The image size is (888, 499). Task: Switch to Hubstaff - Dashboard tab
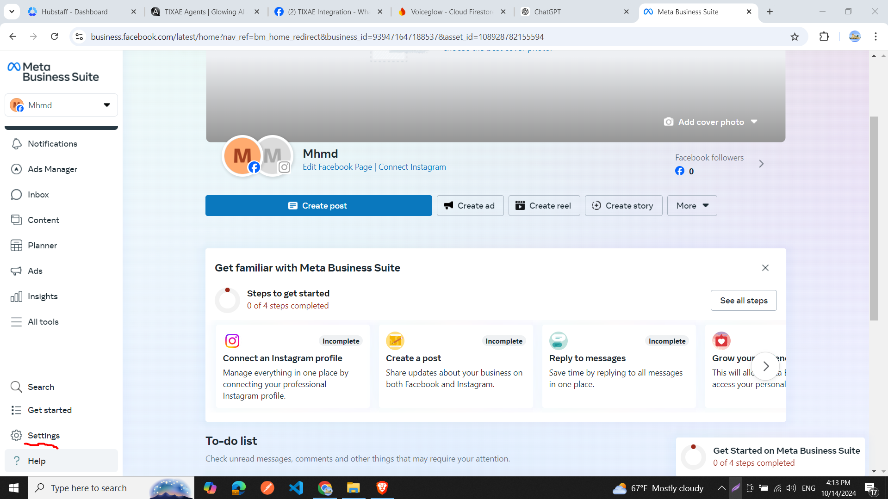pyautogui.click(x=82, y=12)
